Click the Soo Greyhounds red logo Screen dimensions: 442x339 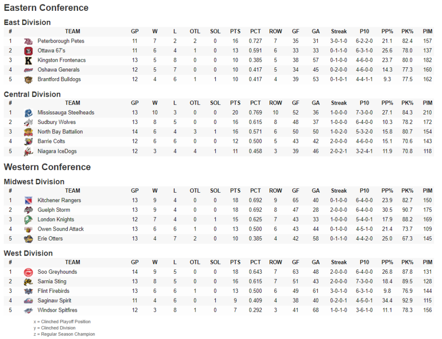pyautogui.click(x=28, y=272)
